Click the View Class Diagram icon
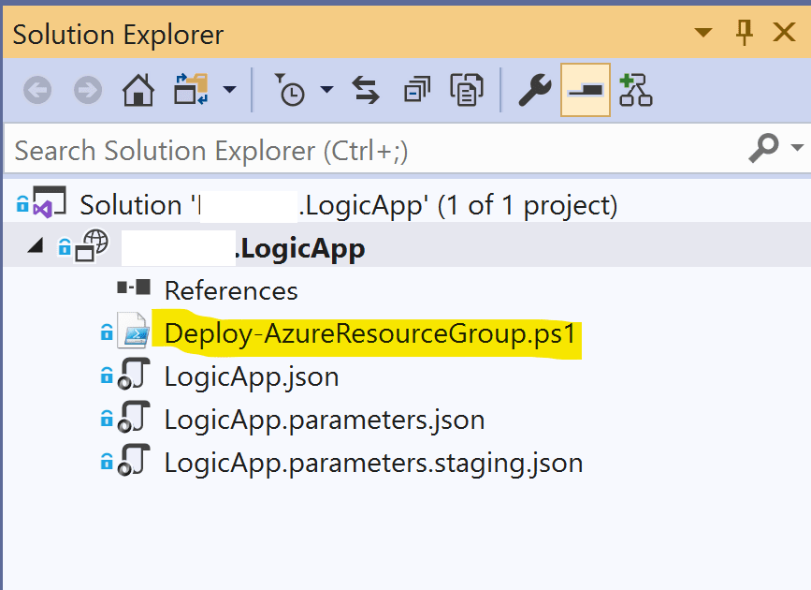The height and width of the screenshot is (590, 811). click(x=636, y=90)
